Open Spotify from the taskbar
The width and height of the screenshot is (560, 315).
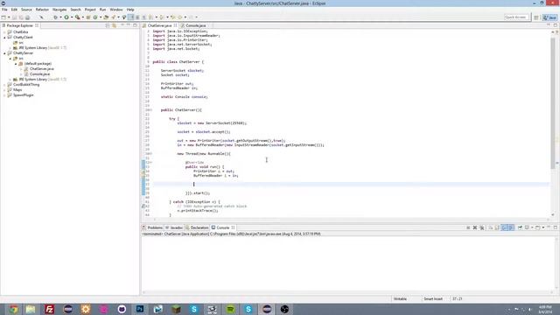(x=230, y=309)
